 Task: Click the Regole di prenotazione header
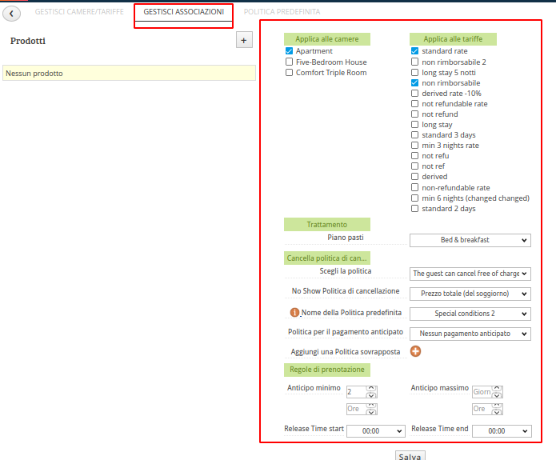327,370
